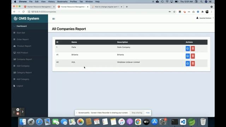Open the Bookmarks menu

point(62,1)
